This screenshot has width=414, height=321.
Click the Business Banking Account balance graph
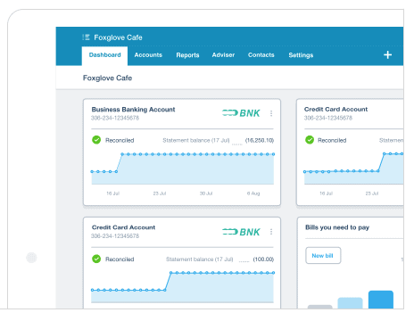183,169
